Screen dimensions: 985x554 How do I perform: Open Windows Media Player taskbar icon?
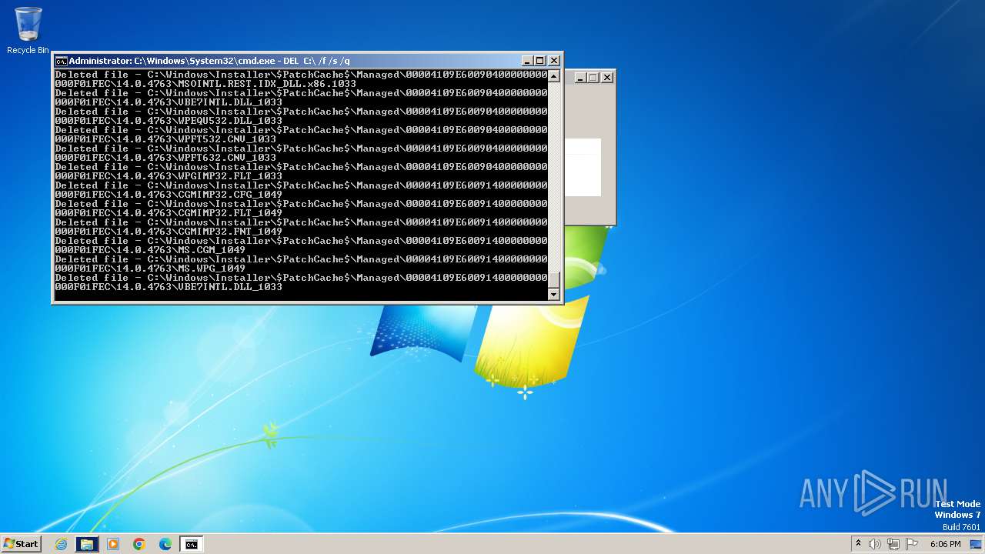(113, 544)
